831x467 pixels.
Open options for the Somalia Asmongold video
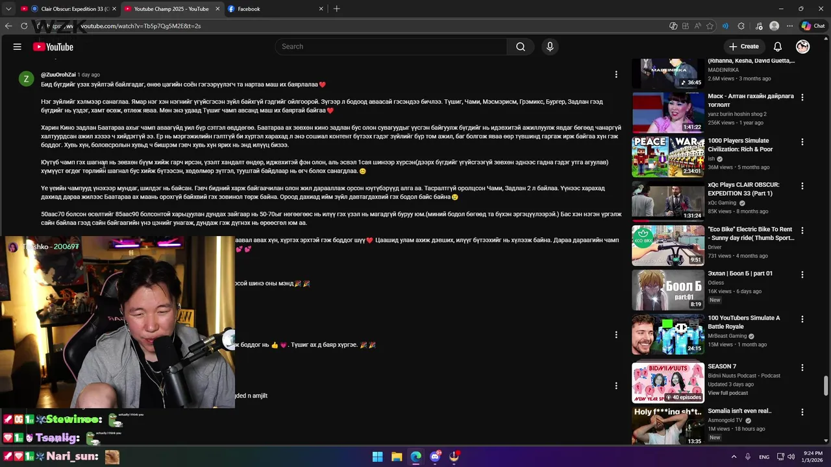coord(802,412)
